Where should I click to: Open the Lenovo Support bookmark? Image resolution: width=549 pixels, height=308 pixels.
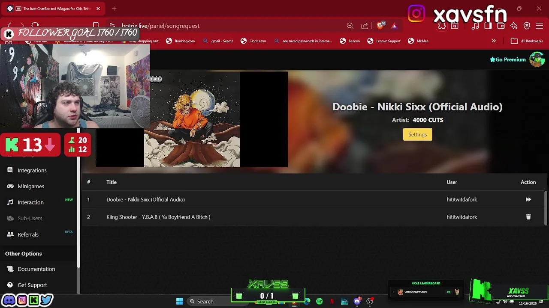(x=384, y=41)
